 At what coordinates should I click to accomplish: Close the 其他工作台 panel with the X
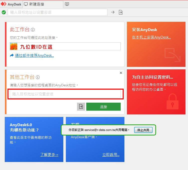(x=121, y=73)
